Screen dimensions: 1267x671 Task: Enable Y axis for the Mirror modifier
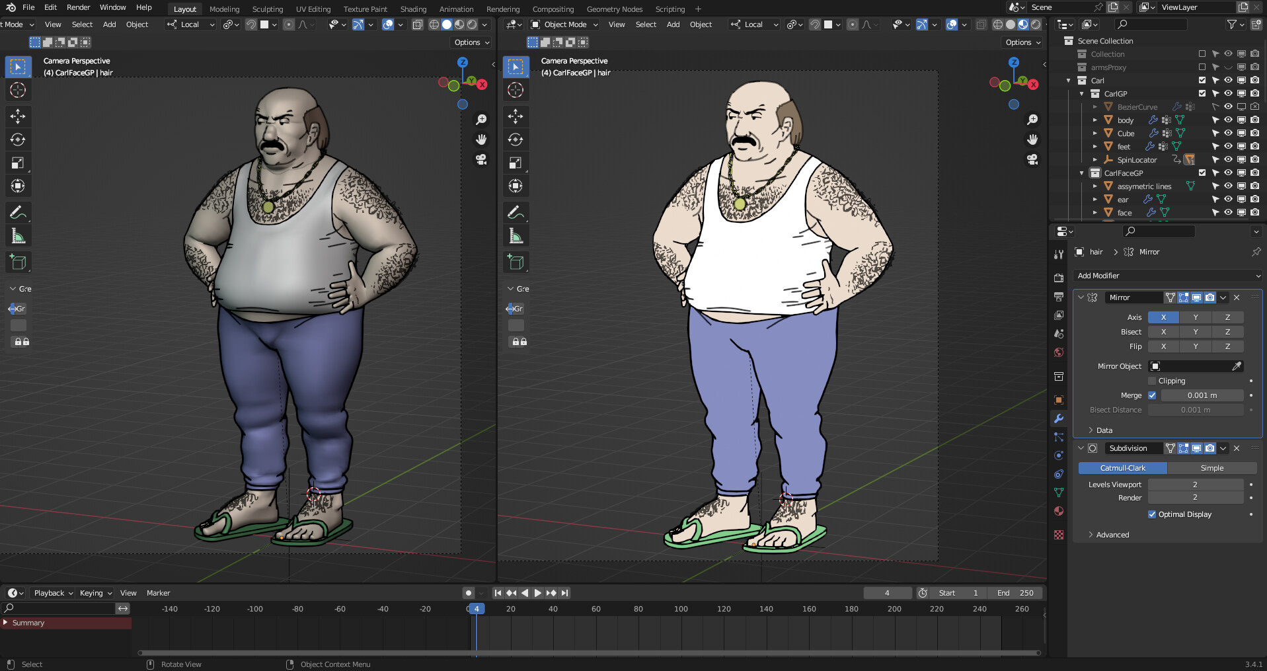1195,317
